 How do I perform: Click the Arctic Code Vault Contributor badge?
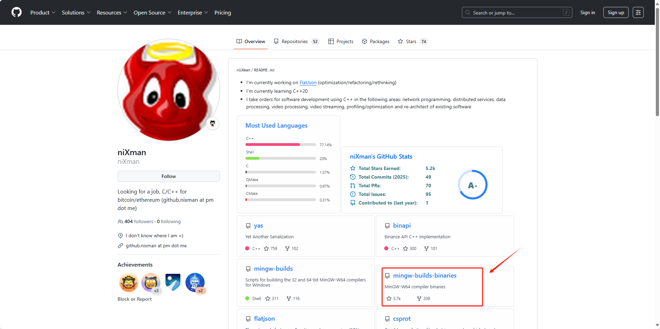(173, 282)
